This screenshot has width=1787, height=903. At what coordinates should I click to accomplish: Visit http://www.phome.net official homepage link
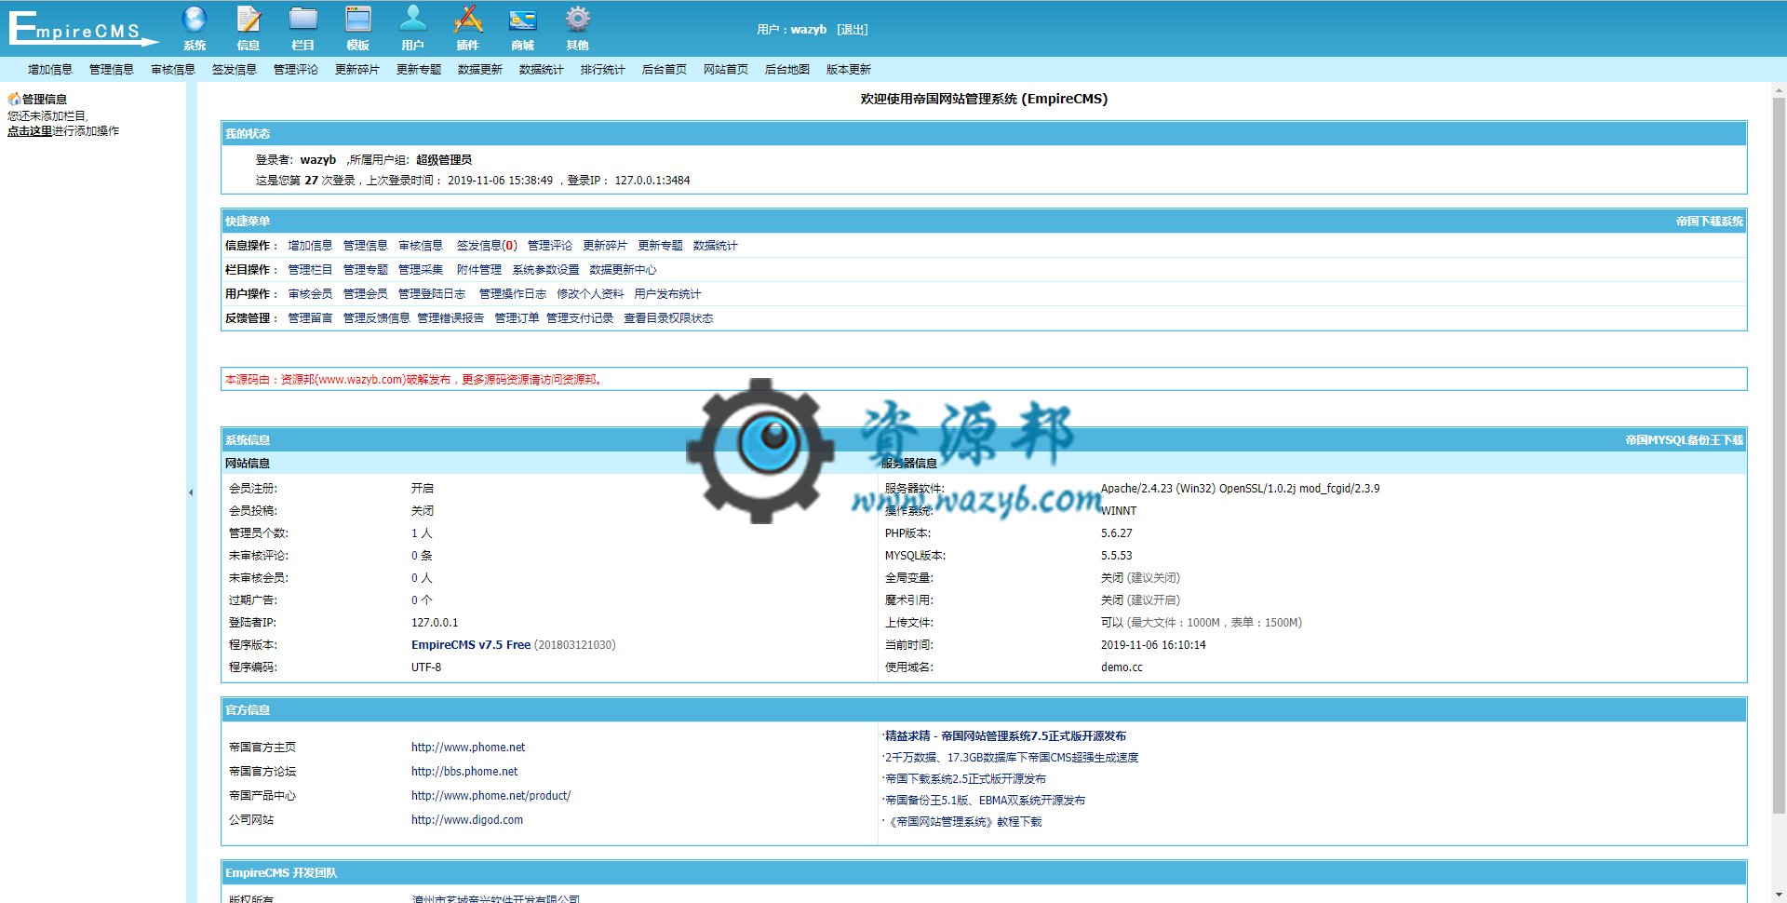click(468, 748)
